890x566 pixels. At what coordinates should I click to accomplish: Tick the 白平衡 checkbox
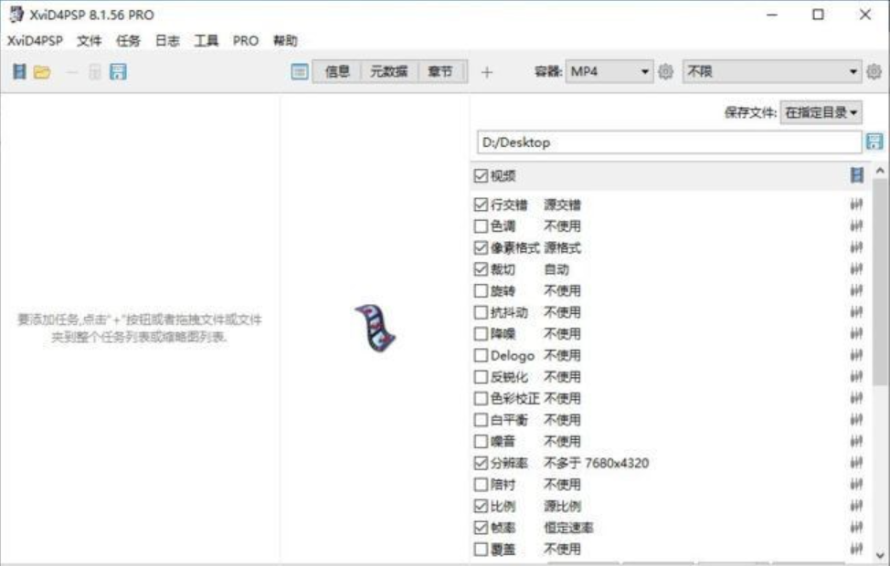481,420
